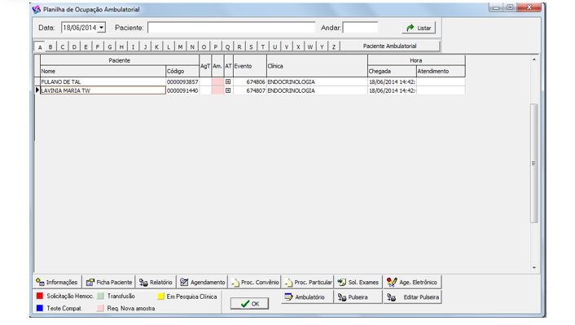Image resolution: width=575 pixels, height=325 pixels.
Task: Click Sol. Exames
Action: [x=358, y=282]
